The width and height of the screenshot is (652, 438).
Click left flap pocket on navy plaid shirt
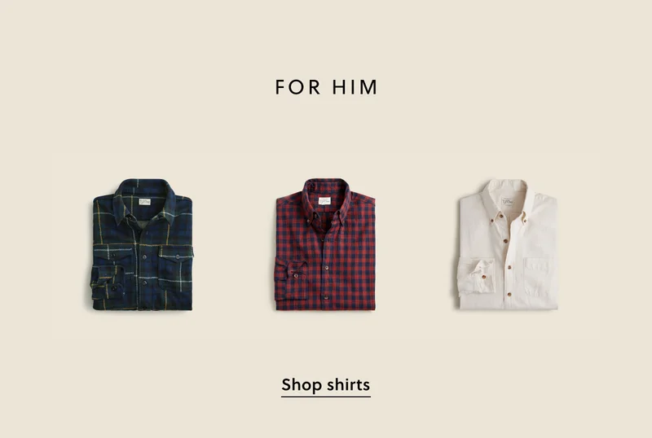pyautogui.click(x=112, y=256)
